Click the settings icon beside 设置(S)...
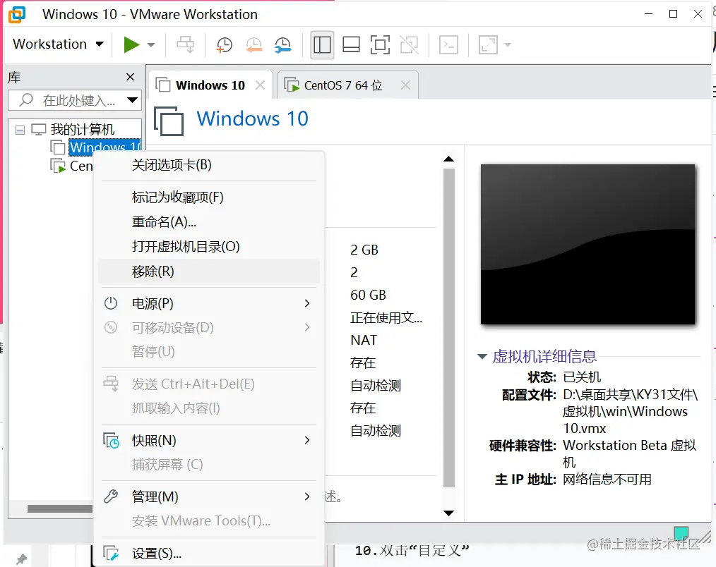Screen dimensions: 716x567 point(111,554)
